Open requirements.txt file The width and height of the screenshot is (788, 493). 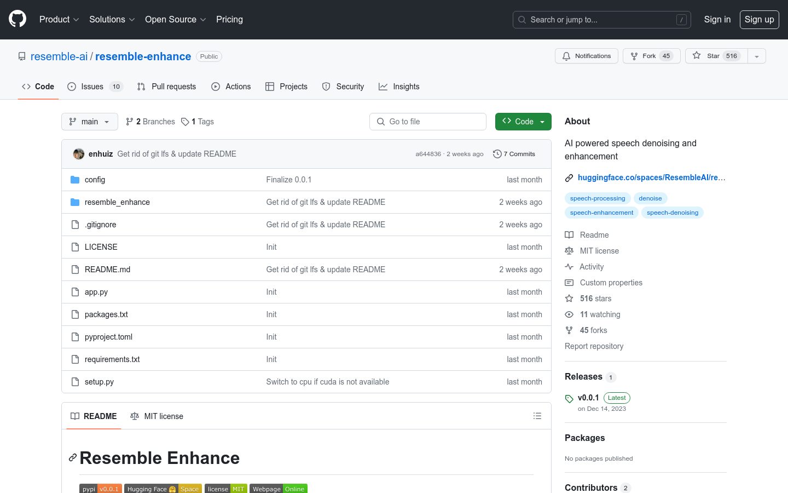point(112,359)
